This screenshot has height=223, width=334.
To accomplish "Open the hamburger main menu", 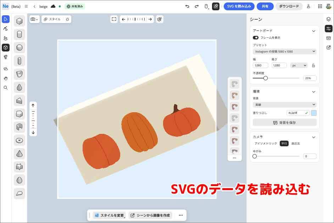I will click(x=26, y=6).
